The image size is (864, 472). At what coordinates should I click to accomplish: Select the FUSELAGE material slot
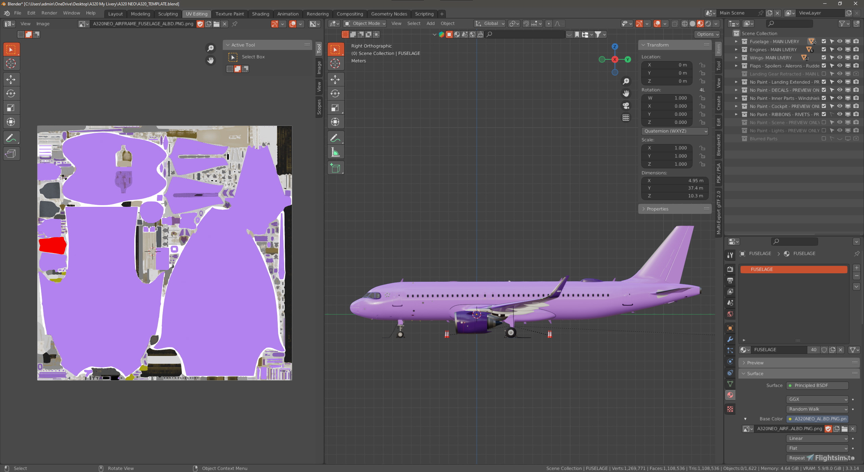(794, 269)
